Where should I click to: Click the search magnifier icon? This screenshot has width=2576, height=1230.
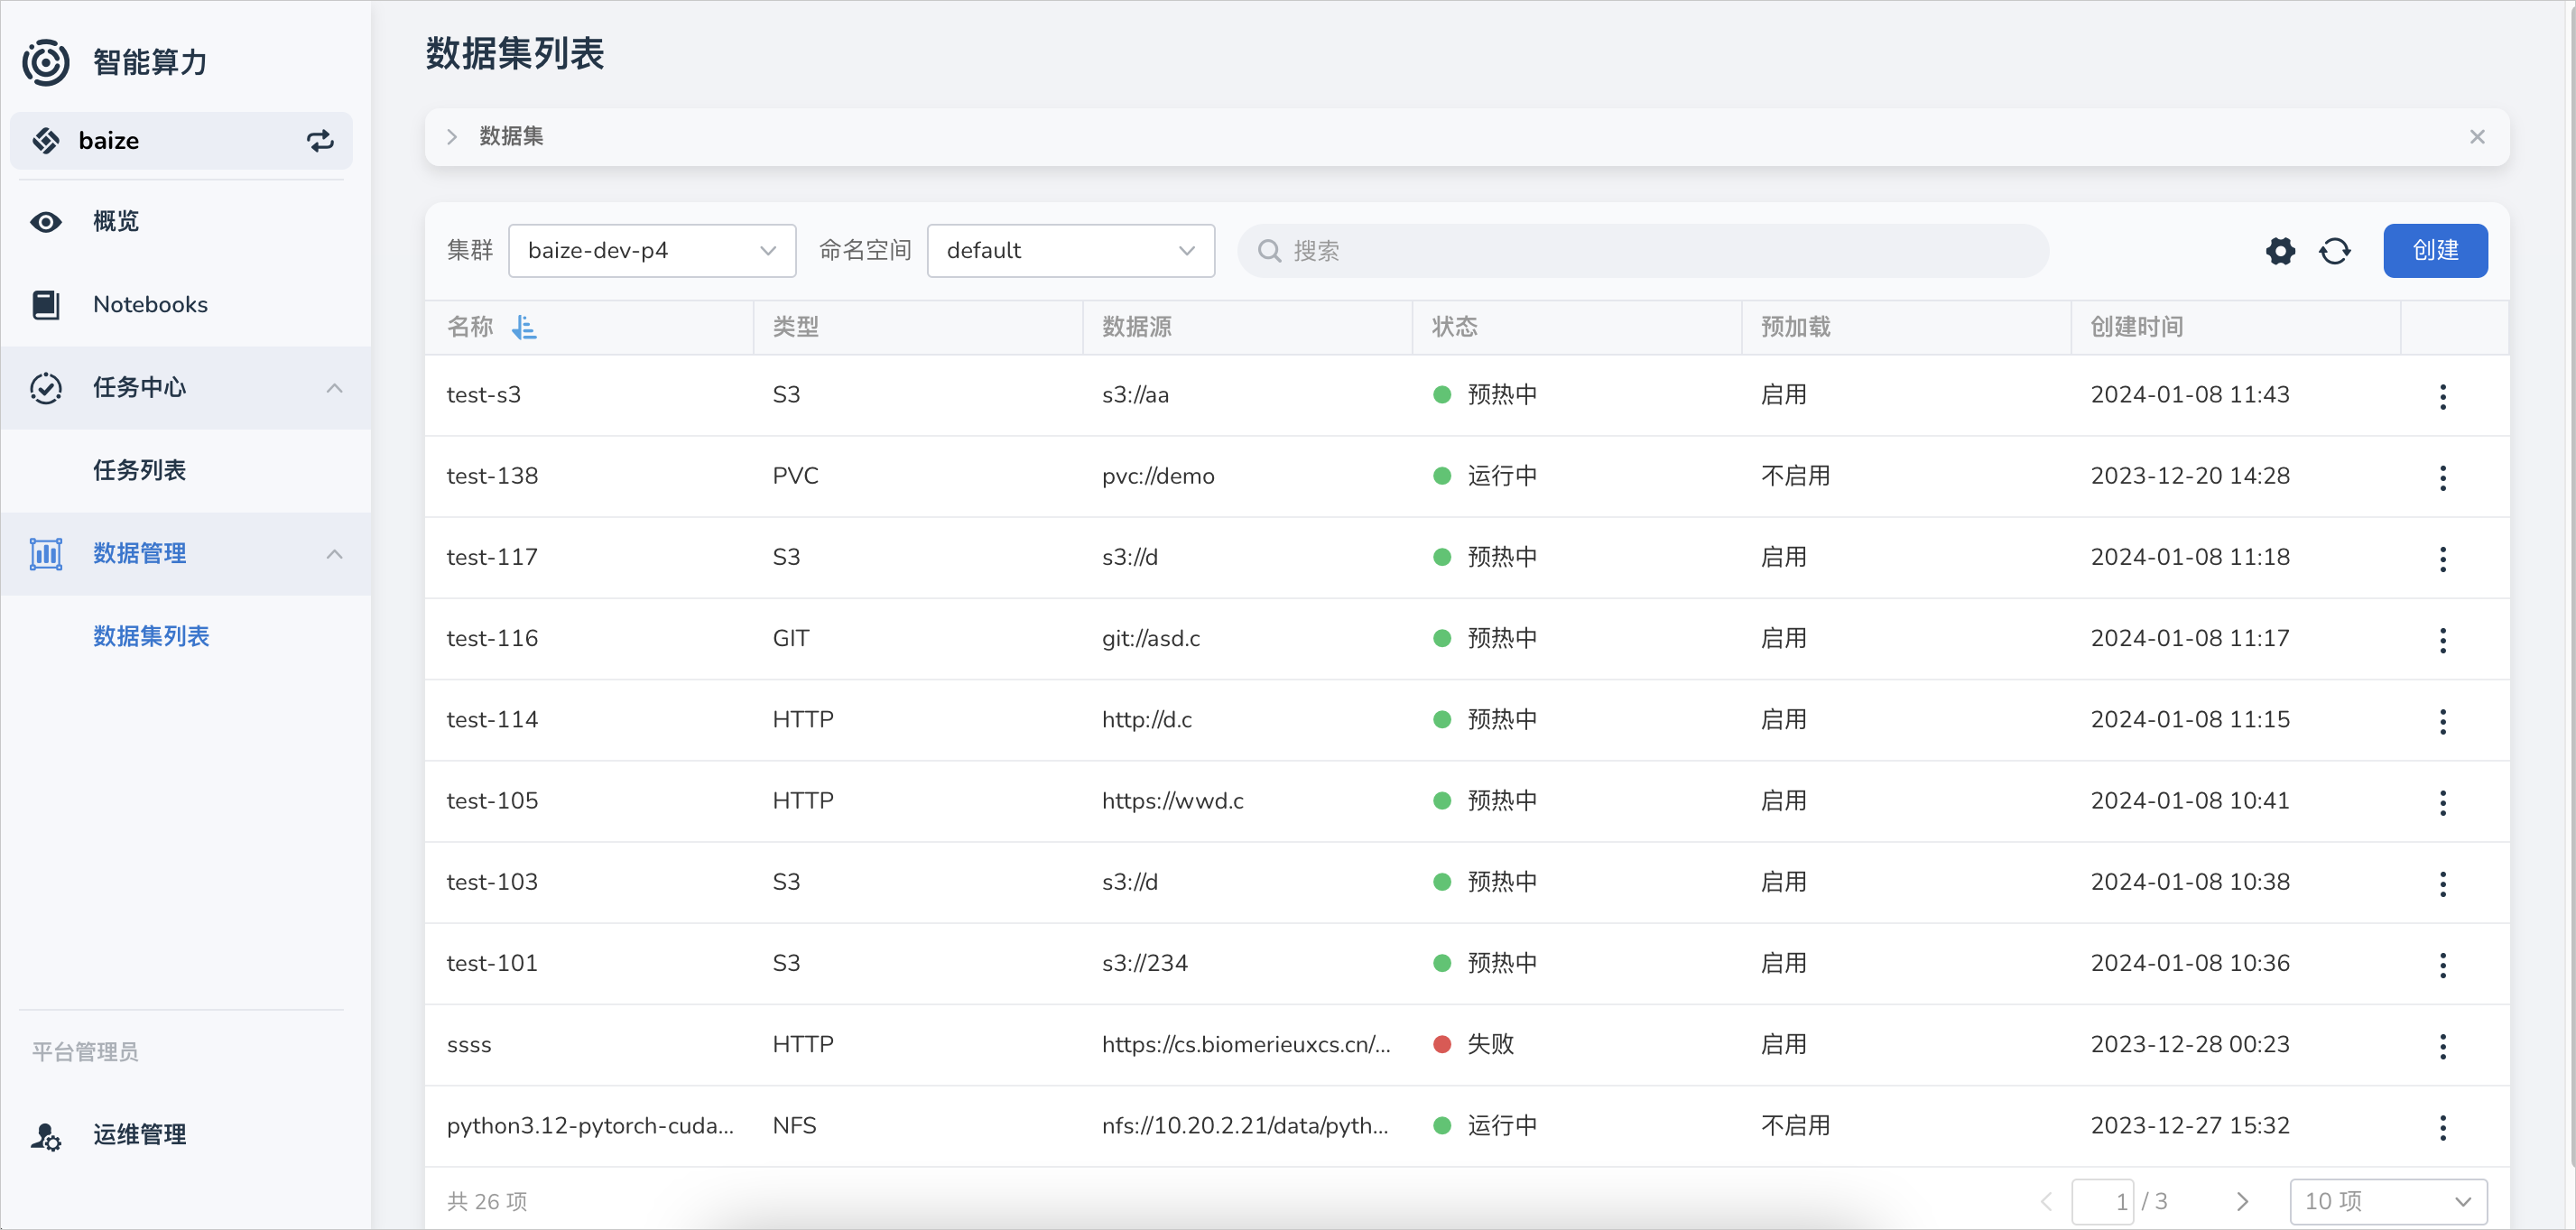[x=1269, y=251]
